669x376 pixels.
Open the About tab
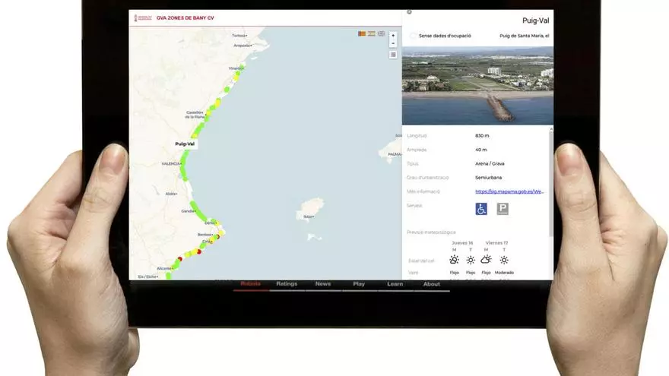click(x=432, y=284)
